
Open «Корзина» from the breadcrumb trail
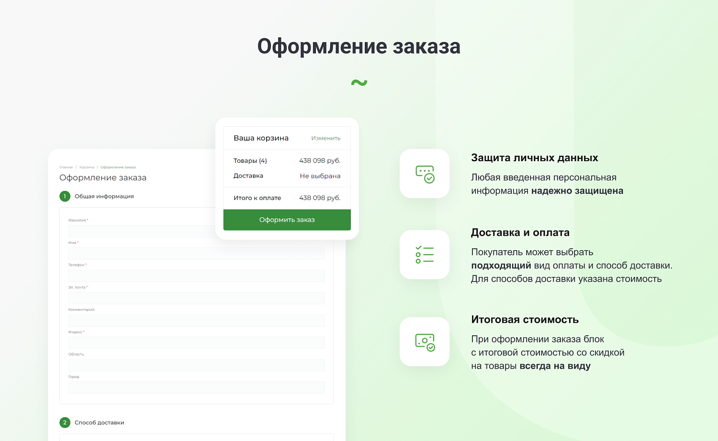pos(87,167)
